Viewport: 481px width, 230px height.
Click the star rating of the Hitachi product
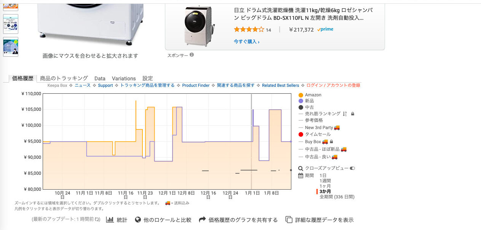(x=249, y=30)
